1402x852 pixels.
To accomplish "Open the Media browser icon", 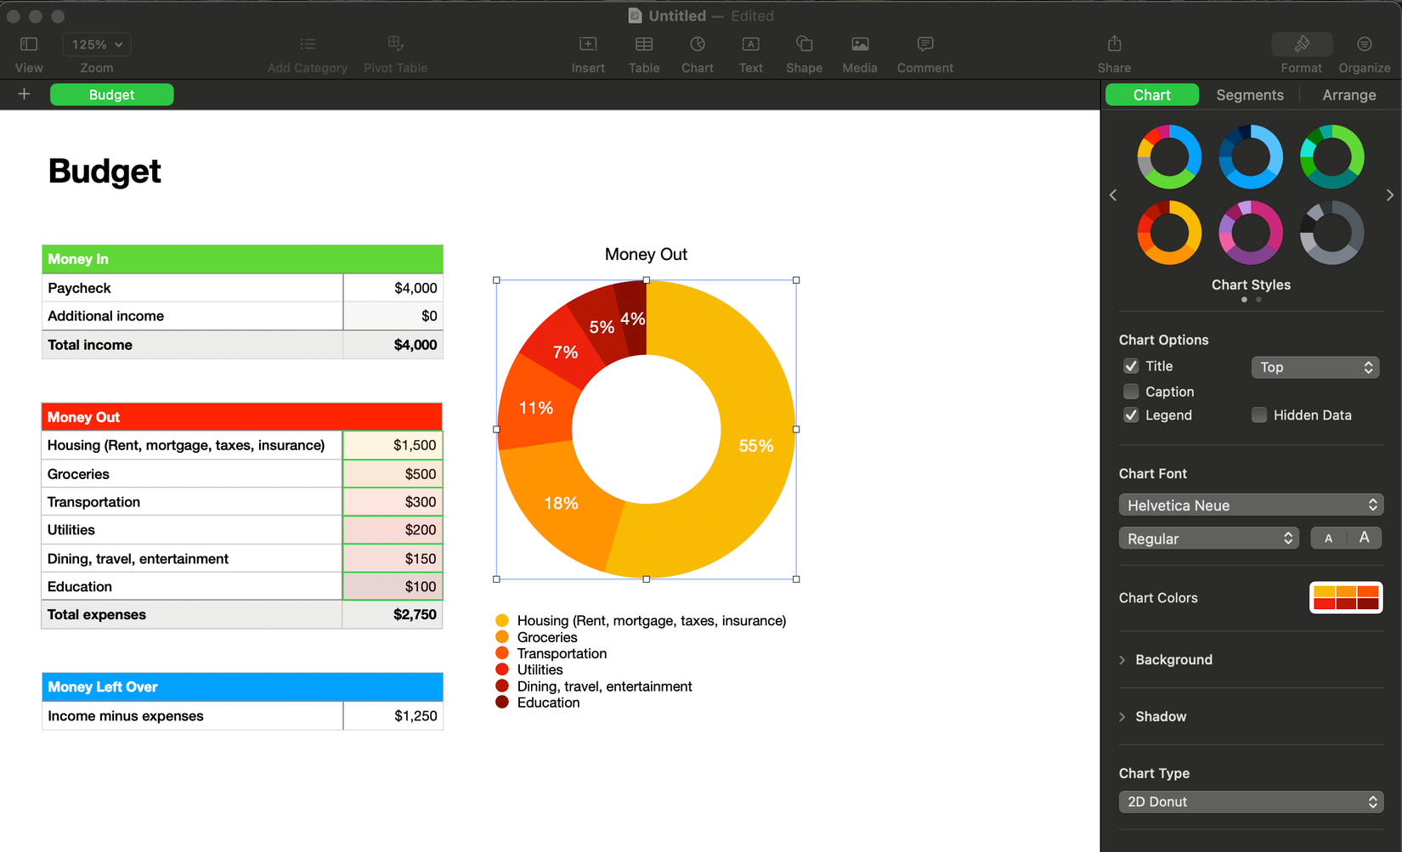I will pyautogui.click(x=859, y=44).
